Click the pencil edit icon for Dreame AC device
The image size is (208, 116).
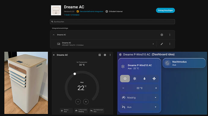pos(162,44)
